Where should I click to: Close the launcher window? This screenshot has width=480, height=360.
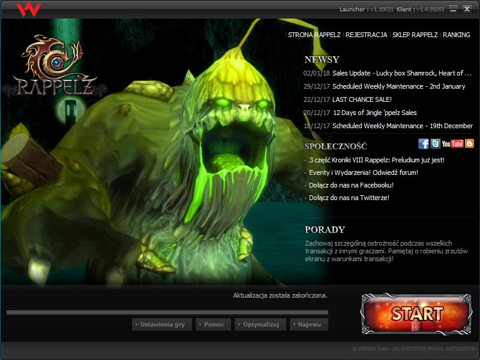[467, 9]
